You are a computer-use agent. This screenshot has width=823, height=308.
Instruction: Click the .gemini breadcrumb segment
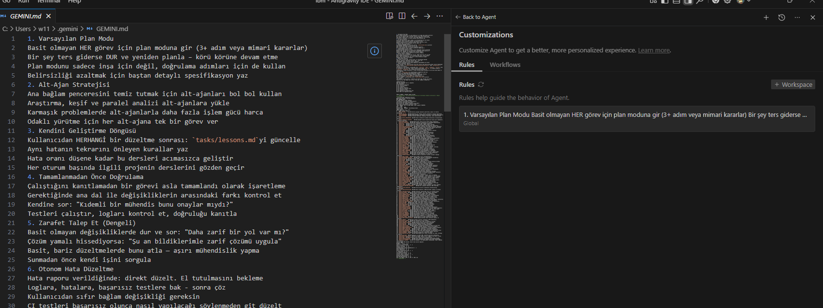[x=68, y=29]
